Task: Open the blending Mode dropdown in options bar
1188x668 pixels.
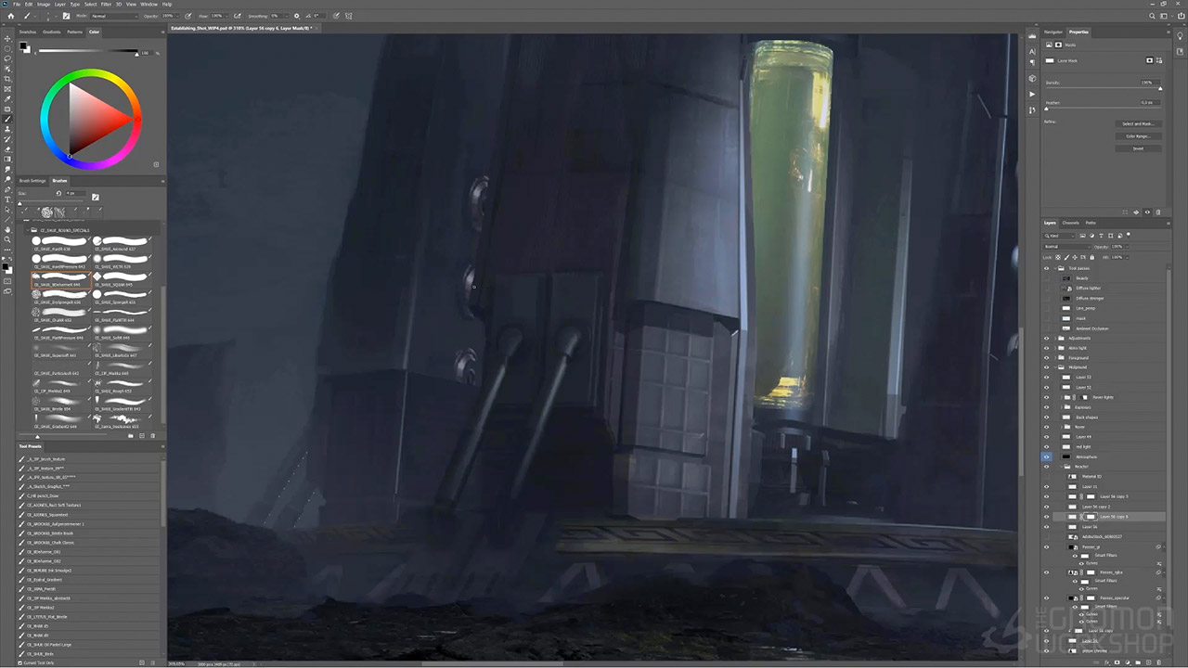Action: click(x=113, y=16)
